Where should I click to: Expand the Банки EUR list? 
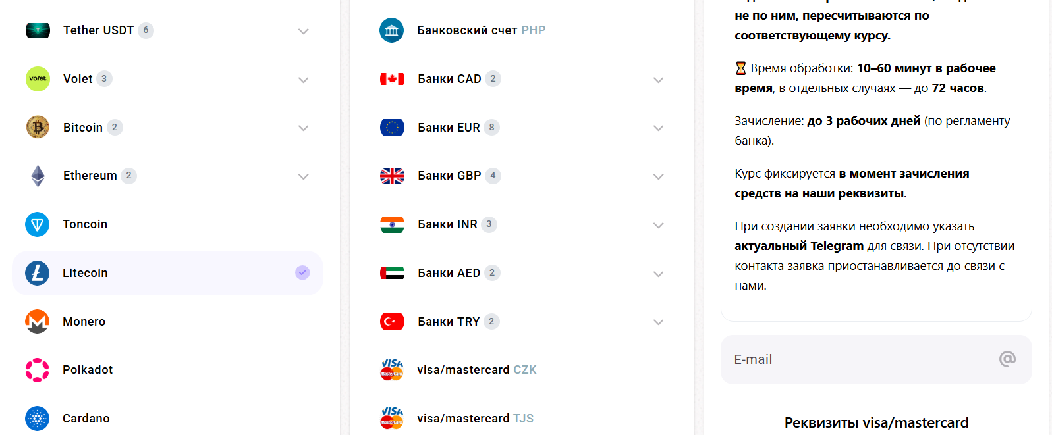point(658,128)
